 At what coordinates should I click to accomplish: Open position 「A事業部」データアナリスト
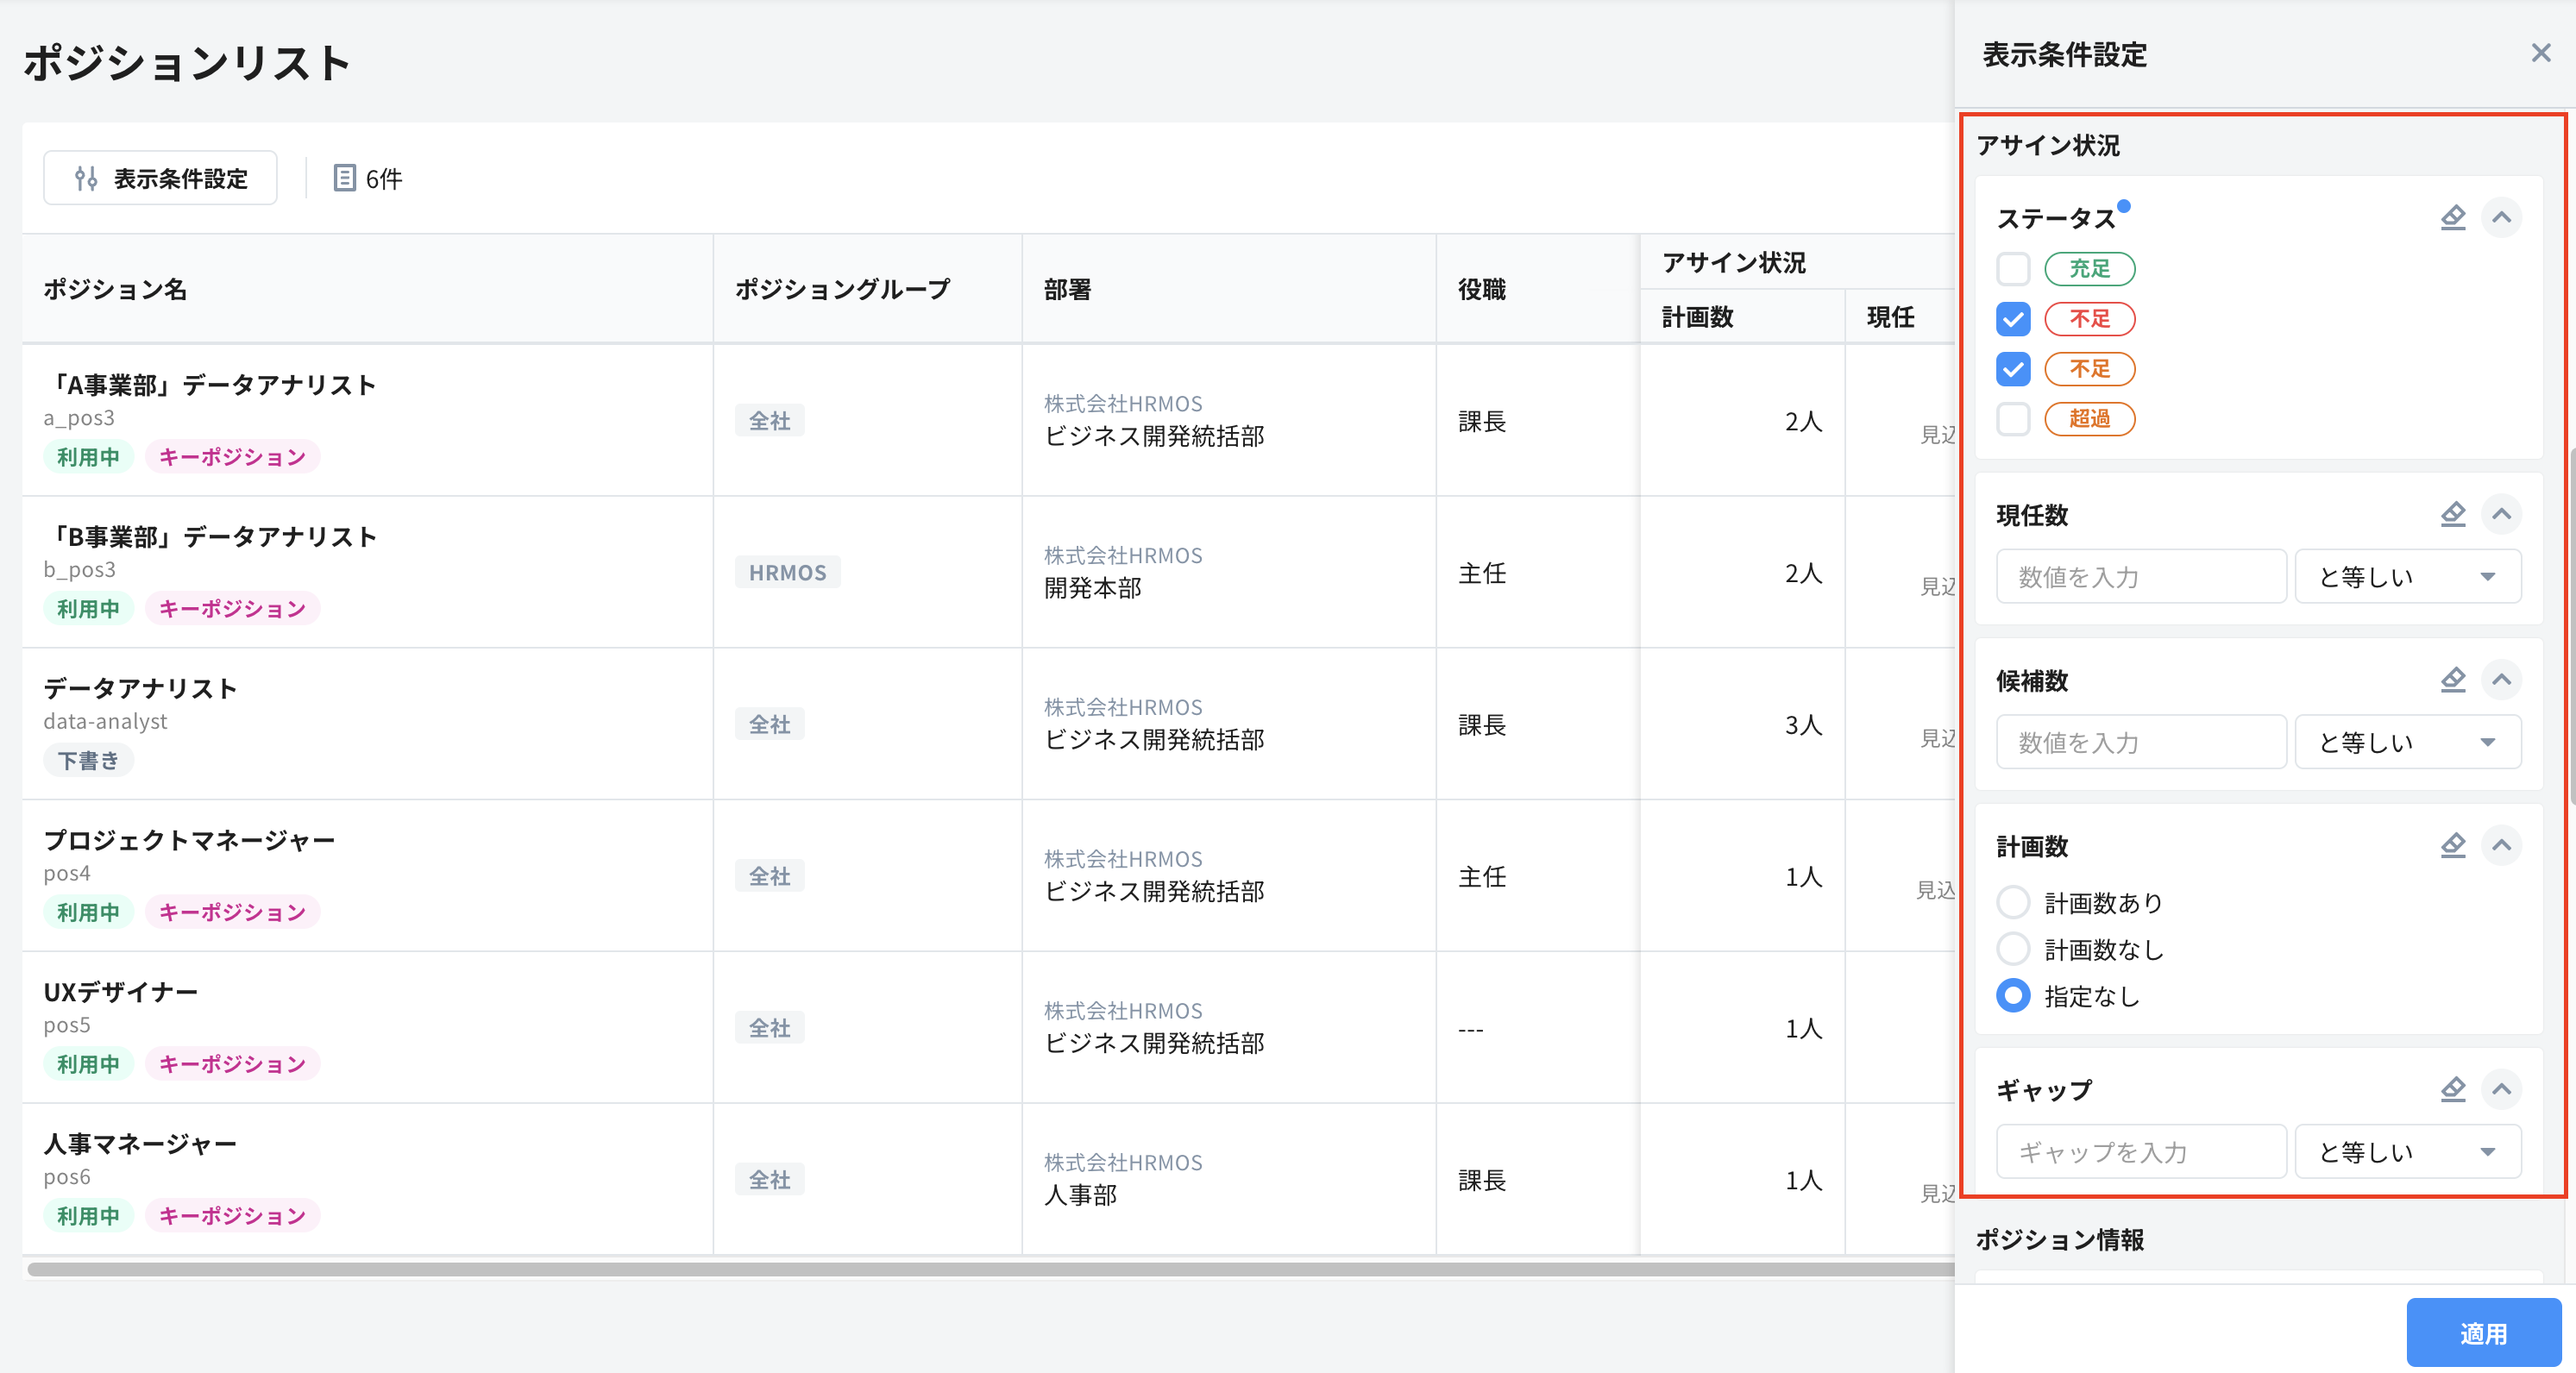(213, 383)
